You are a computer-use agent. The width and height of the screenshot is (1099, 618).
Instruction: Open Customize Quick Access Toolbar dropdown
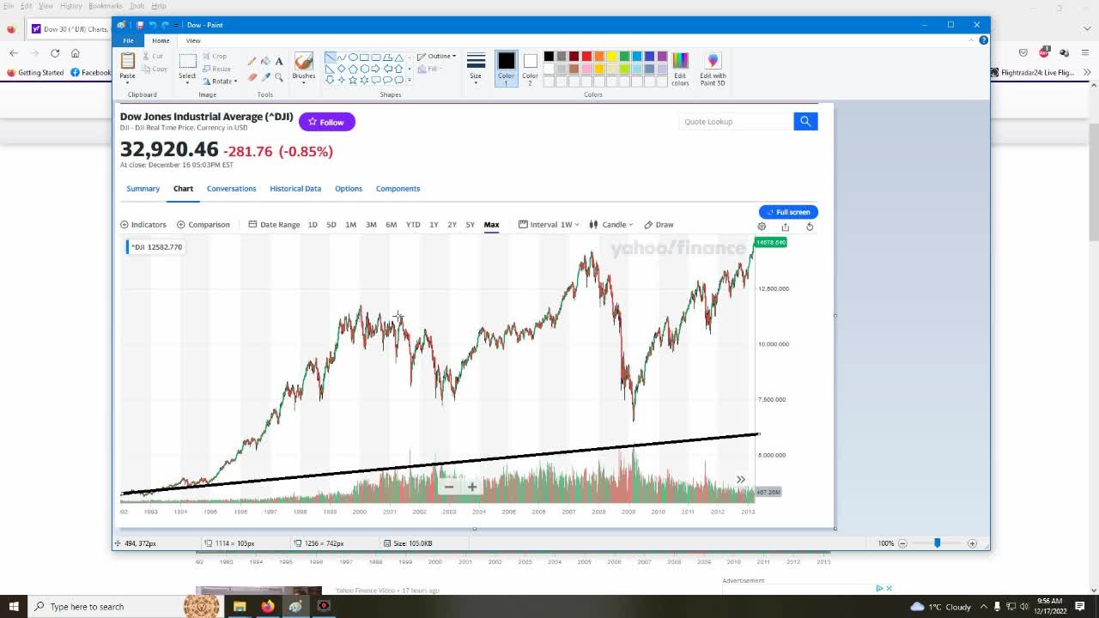tap(177, 25)
